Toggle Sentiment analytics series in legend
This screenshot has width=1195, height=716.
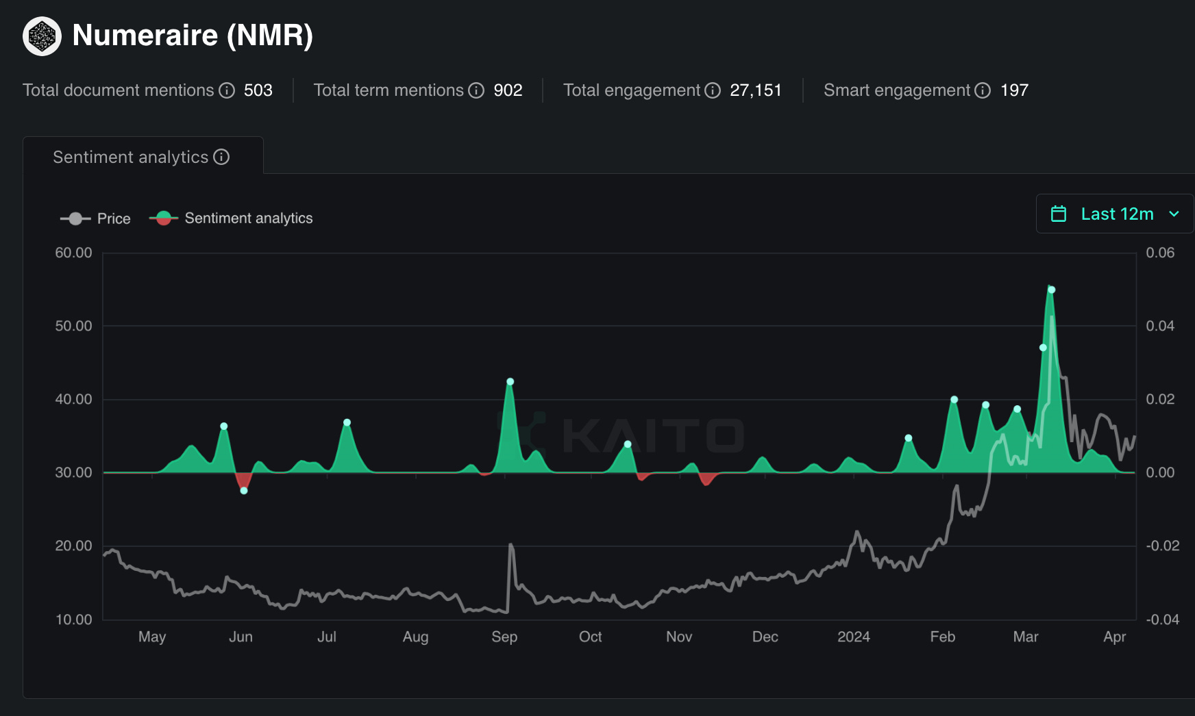click(231, 218)
